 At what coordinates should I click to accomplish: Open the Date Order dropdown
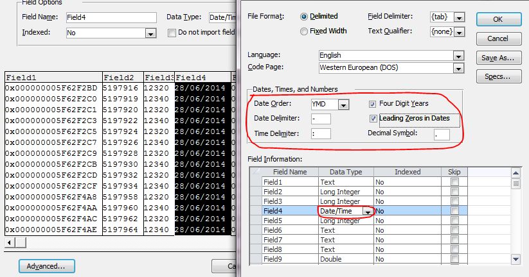343,105
